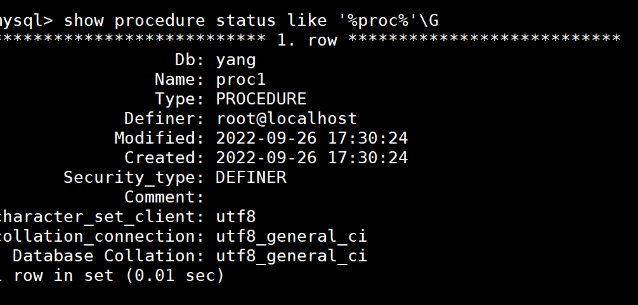Click the Created timestamp value
The image size is (638, 305).
point(311,157)
